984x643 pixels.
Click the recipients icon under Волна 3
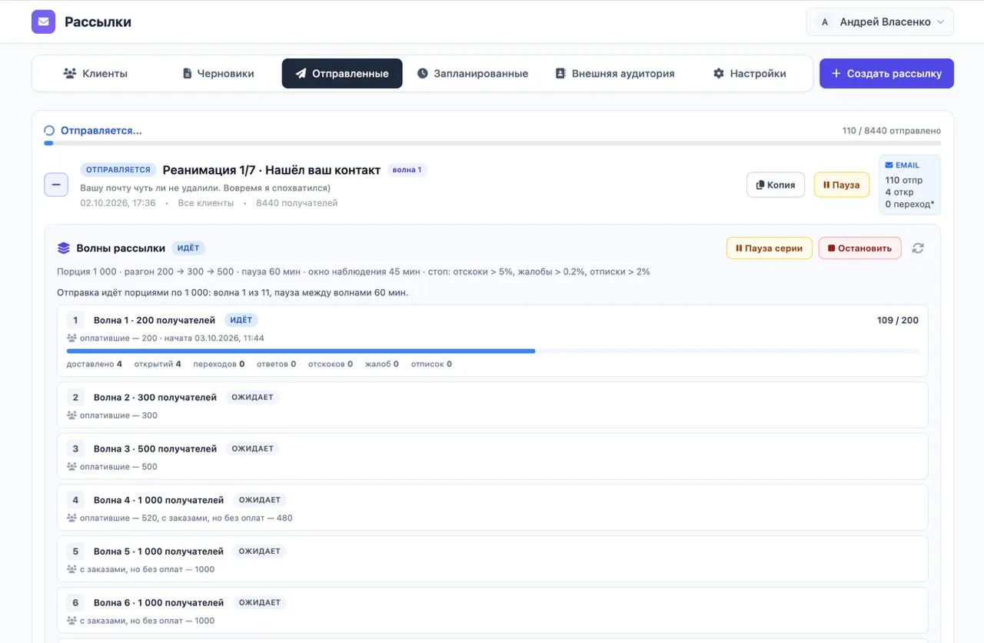pyautogui.click(x=71, y=467)
